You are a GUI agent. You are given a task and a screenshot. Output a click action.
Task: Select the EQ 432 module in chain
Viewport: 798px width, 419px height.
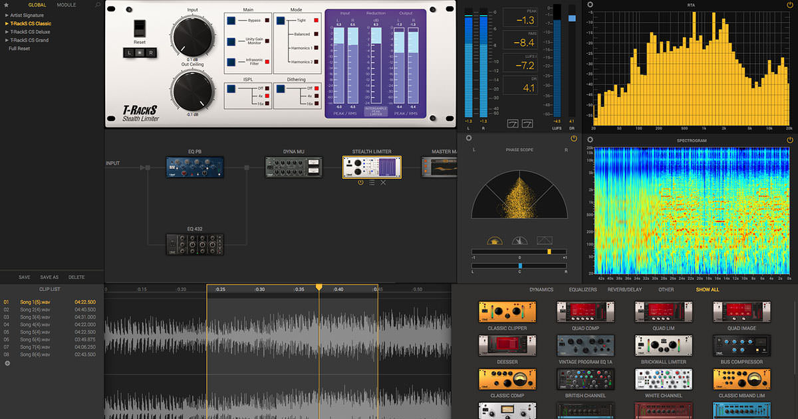tap(194, 243)
